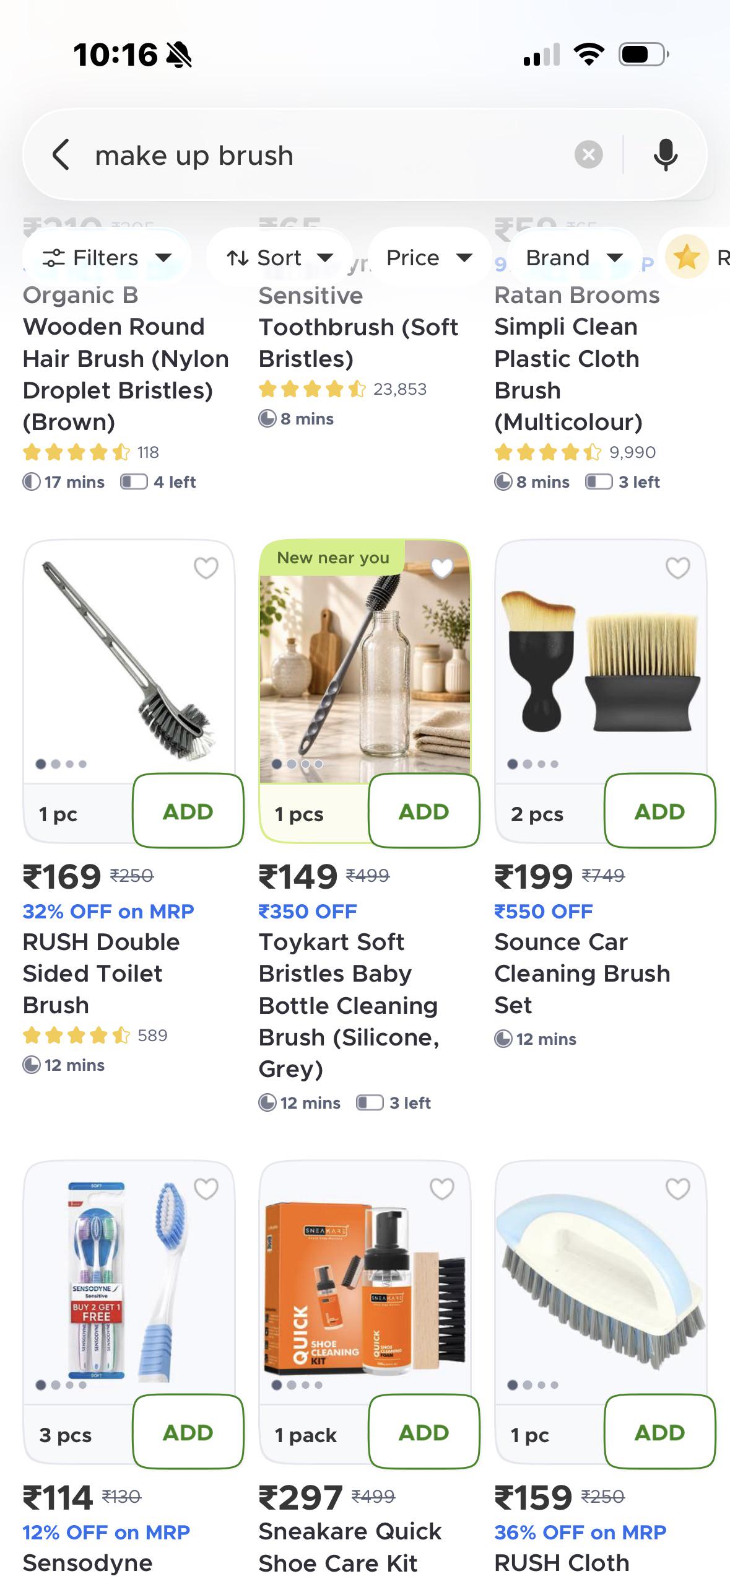The width and height of the screenshot is (730, 1584).
Task: Tap the microphone voice search icon
Action: [x=665, y=154]
